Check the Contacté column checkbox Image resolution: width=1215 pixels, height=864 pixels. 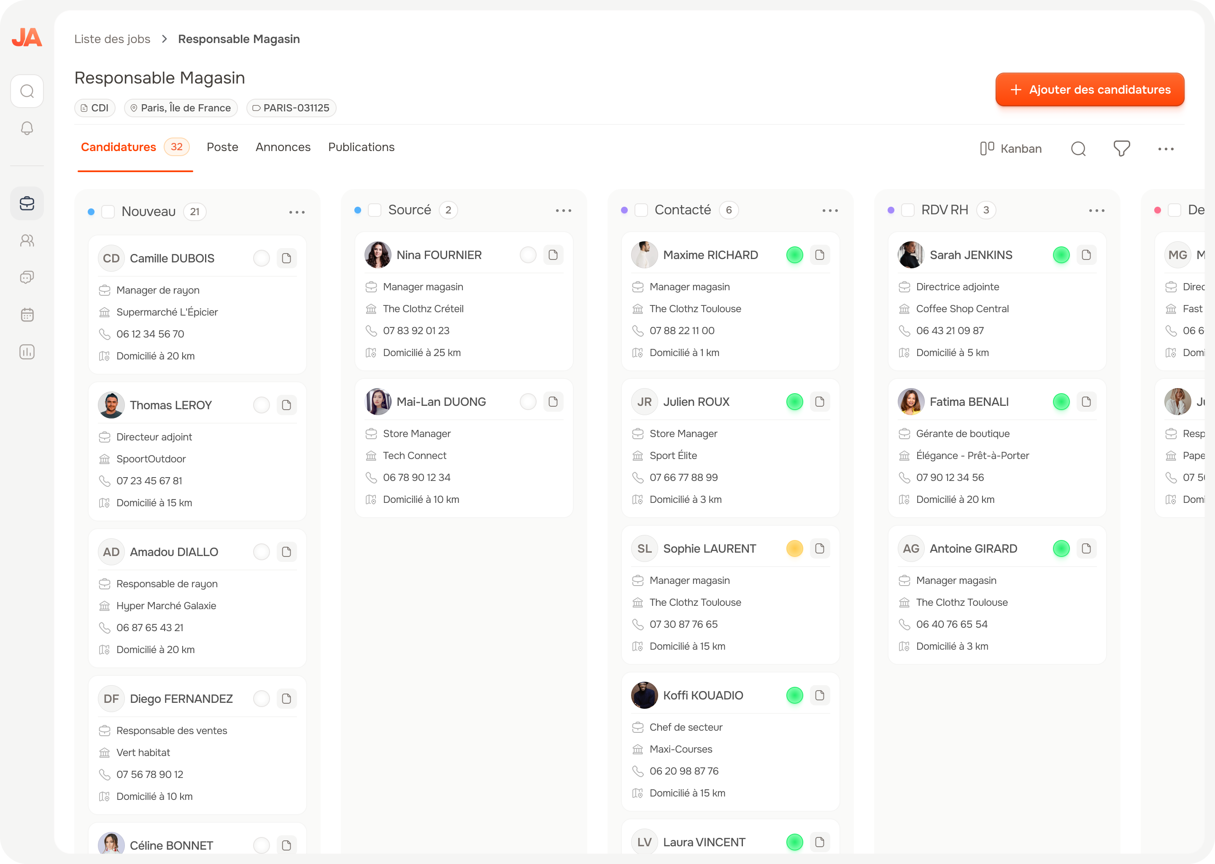(x=642, y=210)
